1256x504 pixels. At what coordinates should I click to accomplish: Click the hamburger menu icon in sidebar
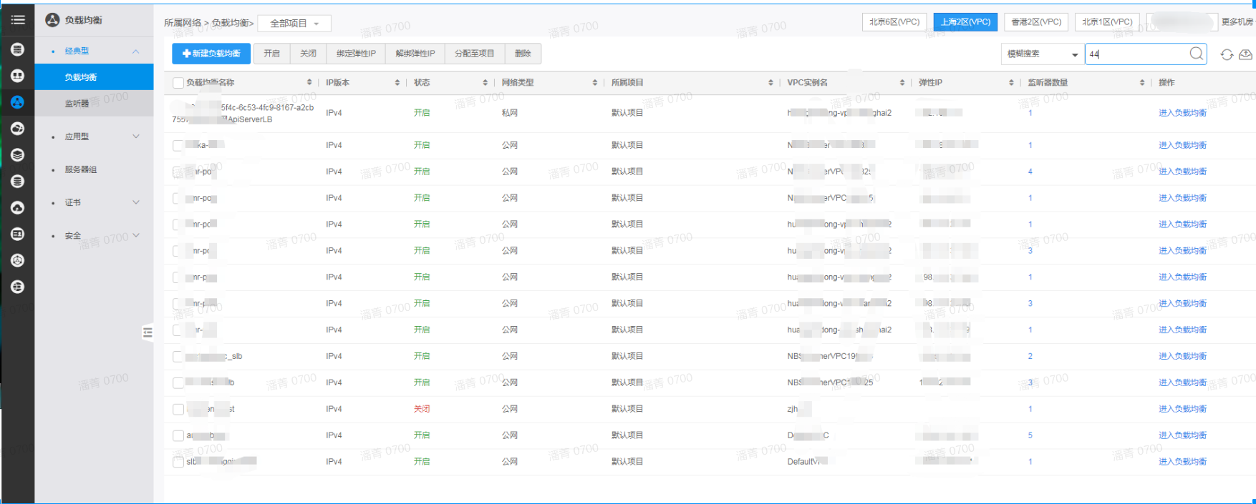tap(18, 20)
